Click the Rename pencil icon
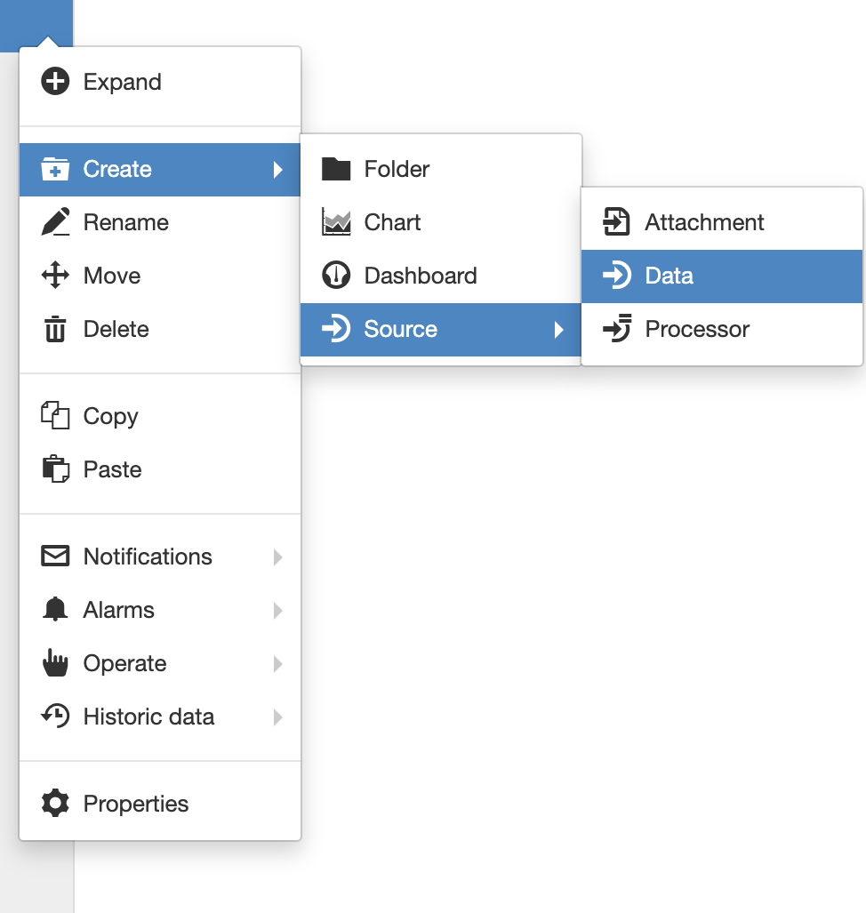This screenshot has height=913, width=866. pos(55,223)
